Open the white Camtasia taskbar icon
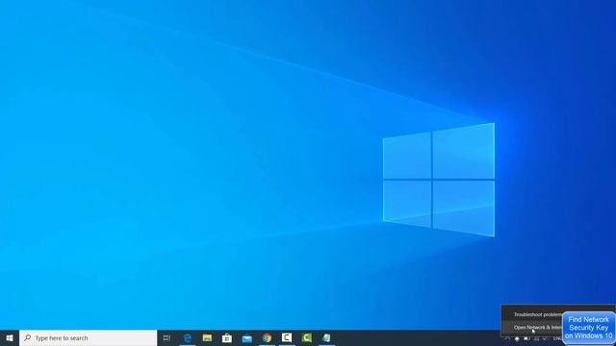The height and width of the screenshot is (346, 616). tap(287, 337)
